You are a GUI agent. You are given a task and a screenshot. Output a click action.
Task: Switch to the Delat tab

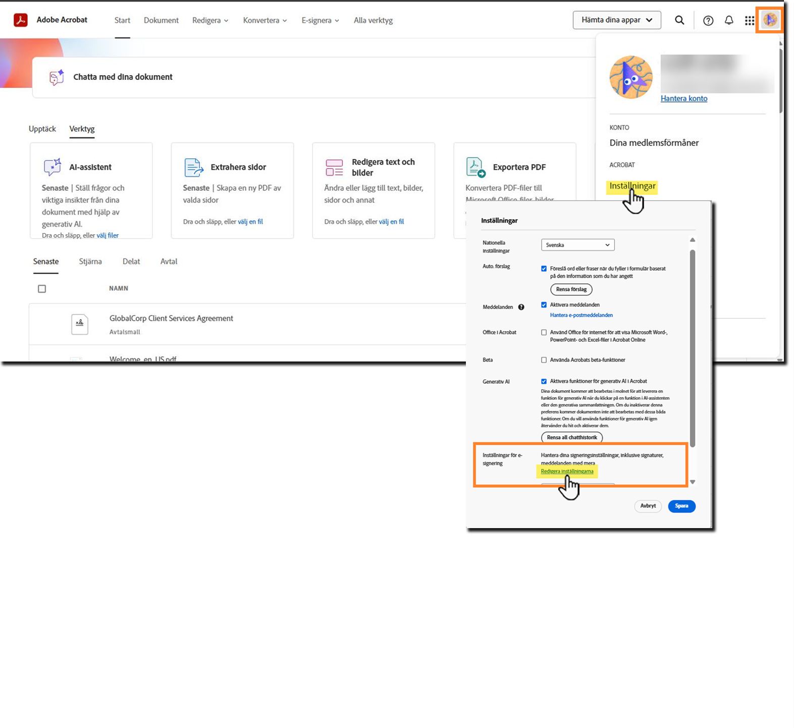[x=131, y=262]
